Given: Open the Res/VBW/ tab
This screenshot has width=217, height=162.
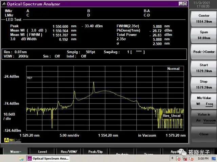Looking at the screenshot, I should [x=70, y=152].
